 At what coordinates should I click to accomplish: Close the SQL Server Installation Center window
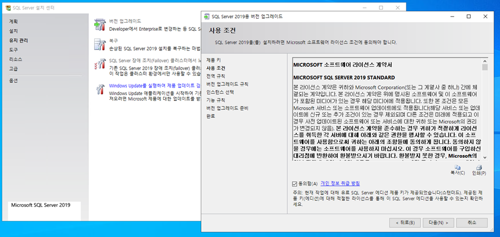tap(397, 7)
